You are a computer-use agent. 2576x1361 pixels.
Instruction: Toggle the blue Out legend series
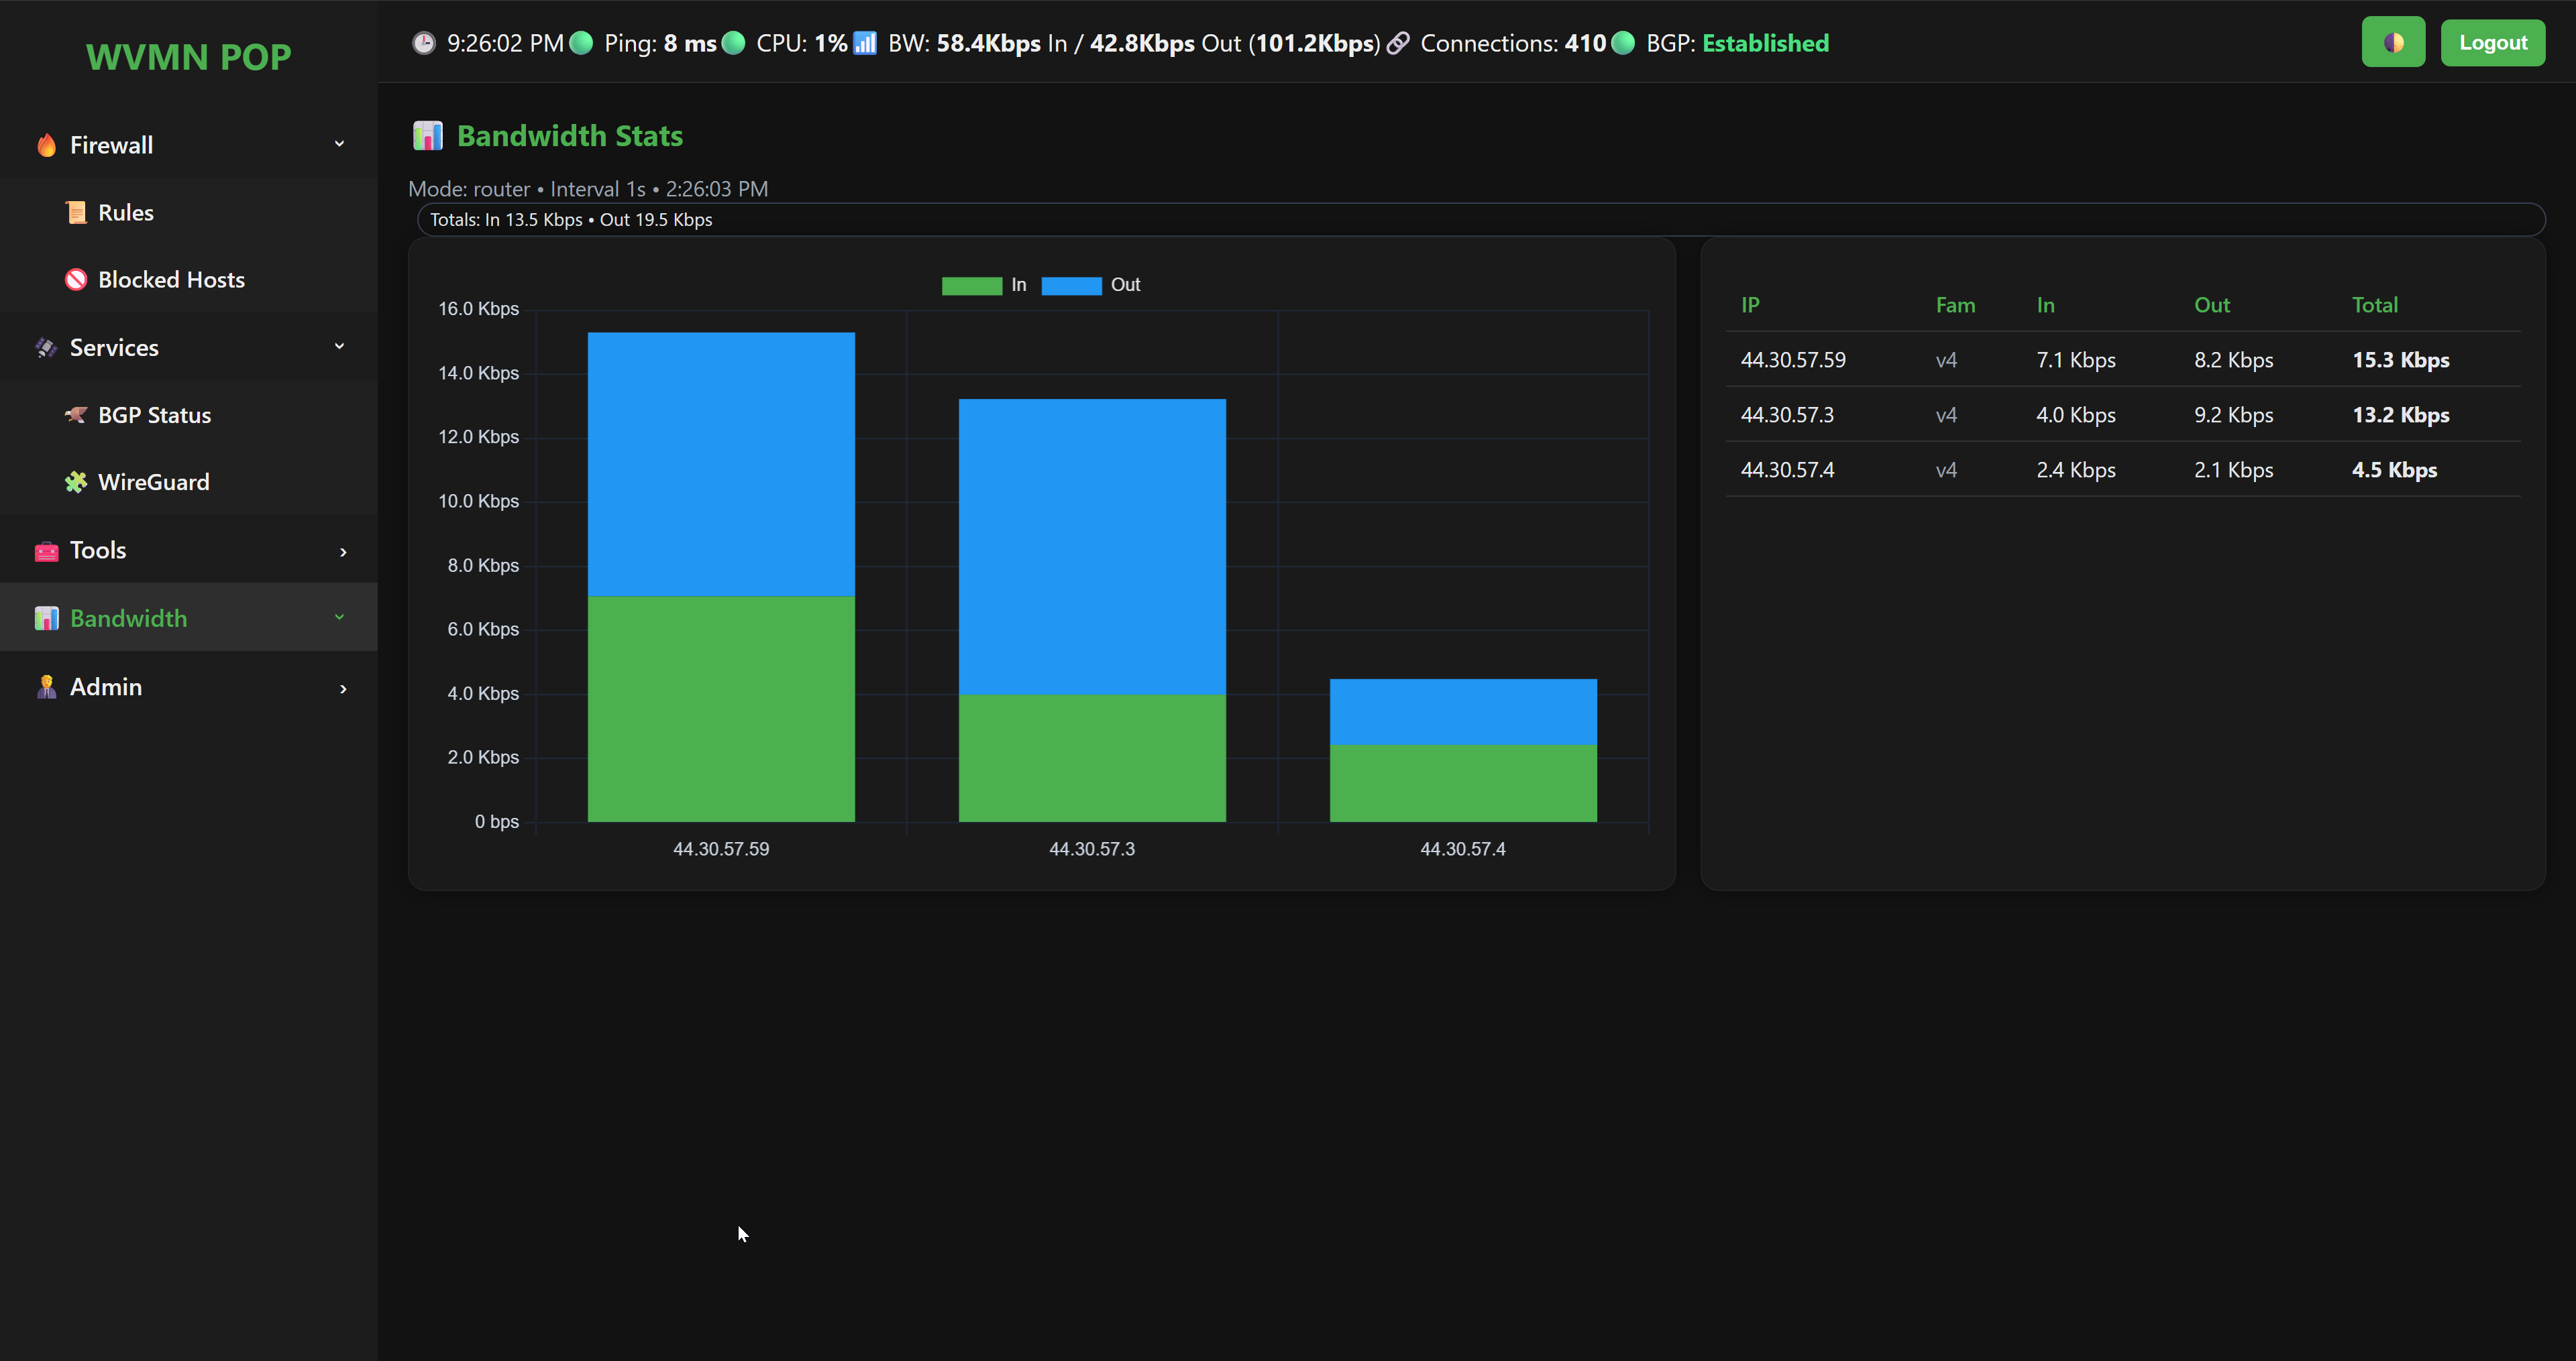[1071, 286]
